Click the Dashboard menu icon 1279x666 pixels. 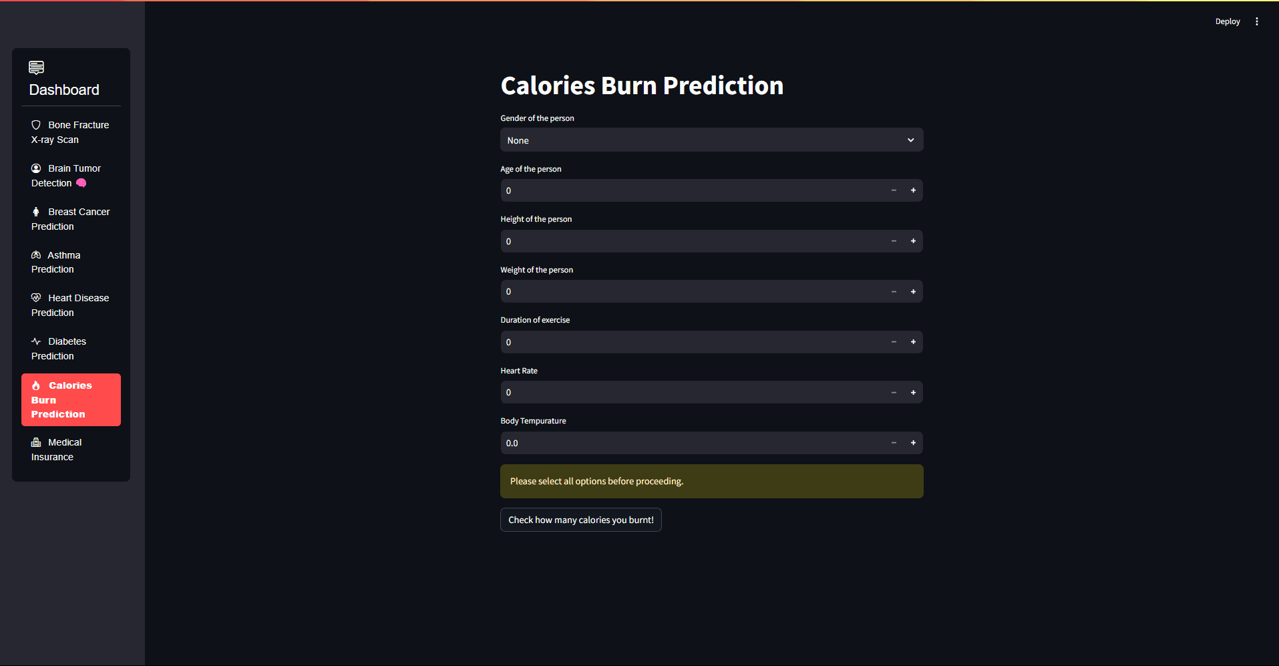tap(36, 67)
